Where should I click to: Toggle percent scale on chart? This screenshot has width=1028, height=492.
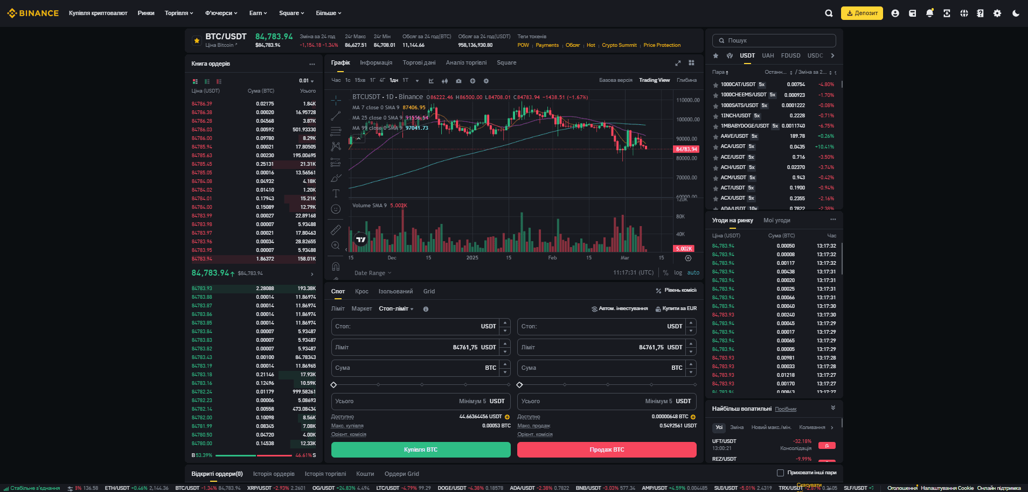tap(665, 273)
